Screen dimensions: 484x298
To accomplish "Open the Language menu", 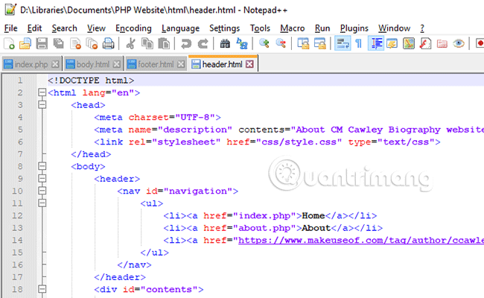I will click(180, 28).
